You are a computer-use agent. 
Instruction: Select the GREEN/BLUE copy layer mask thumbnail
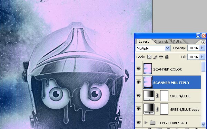(164, 109)
